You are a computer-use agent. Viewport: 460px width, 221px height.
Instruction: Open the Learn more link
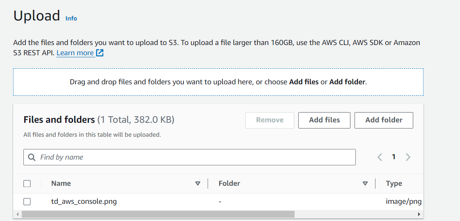pyautogui.click(x=75, y=53)
